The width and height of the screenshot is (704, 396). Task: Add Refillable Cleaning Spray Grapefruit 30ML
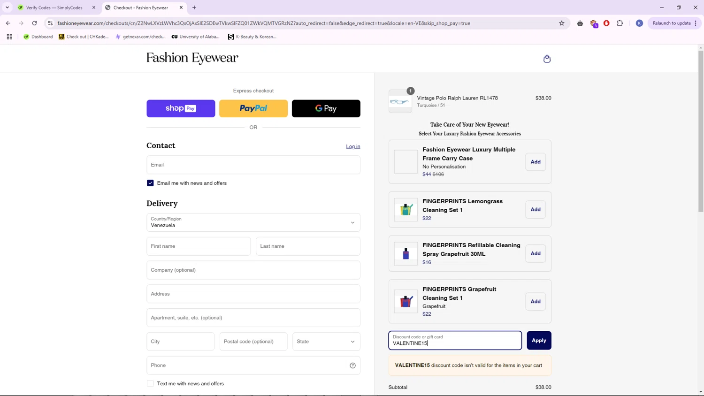coord(536,254)
